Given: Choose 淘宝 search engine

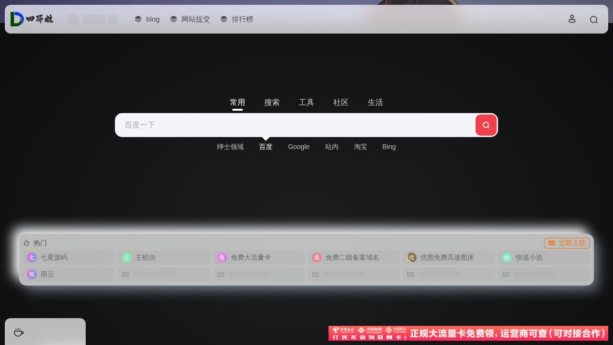Looking at the screenshot, I should coord(361,147).
